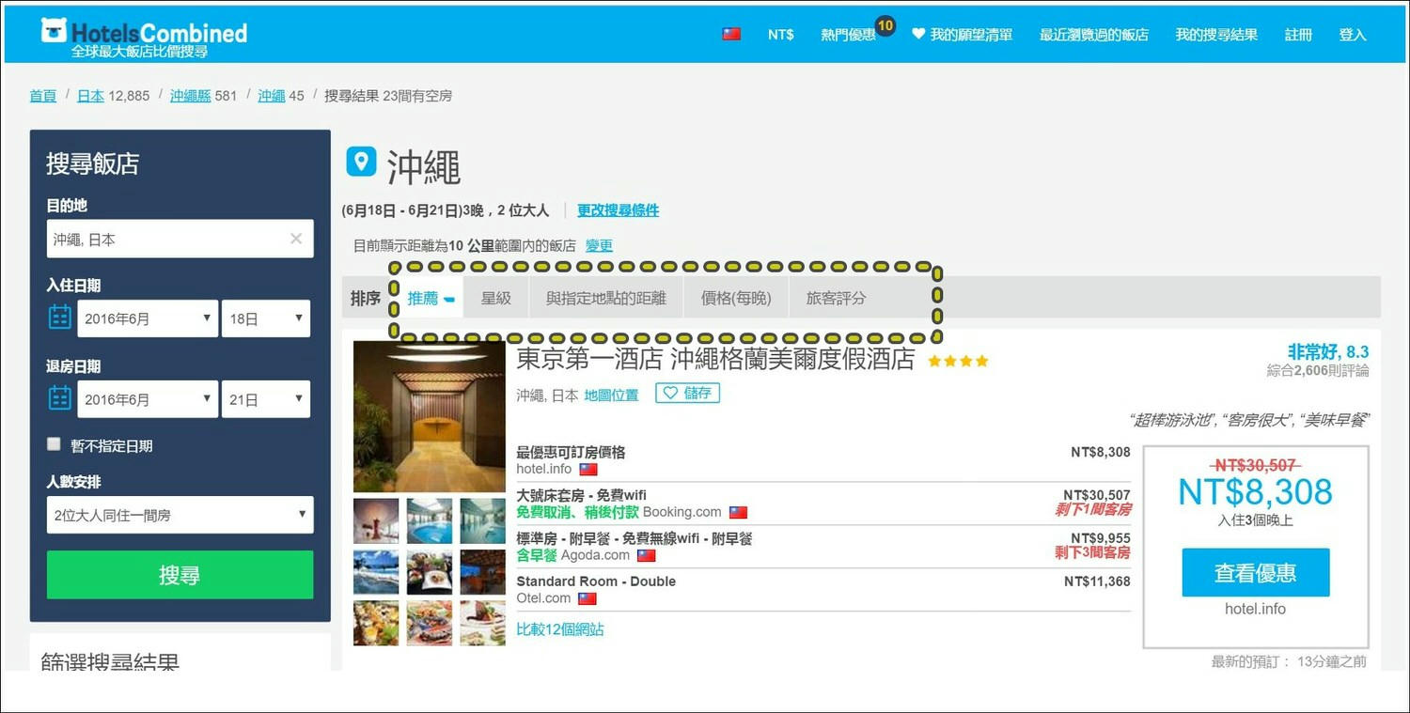The width and height of the screenshot is (1410, 713).
Task: Sort by 旅客評分 tab
Action: pyautogui.click(x=836, y=298)
